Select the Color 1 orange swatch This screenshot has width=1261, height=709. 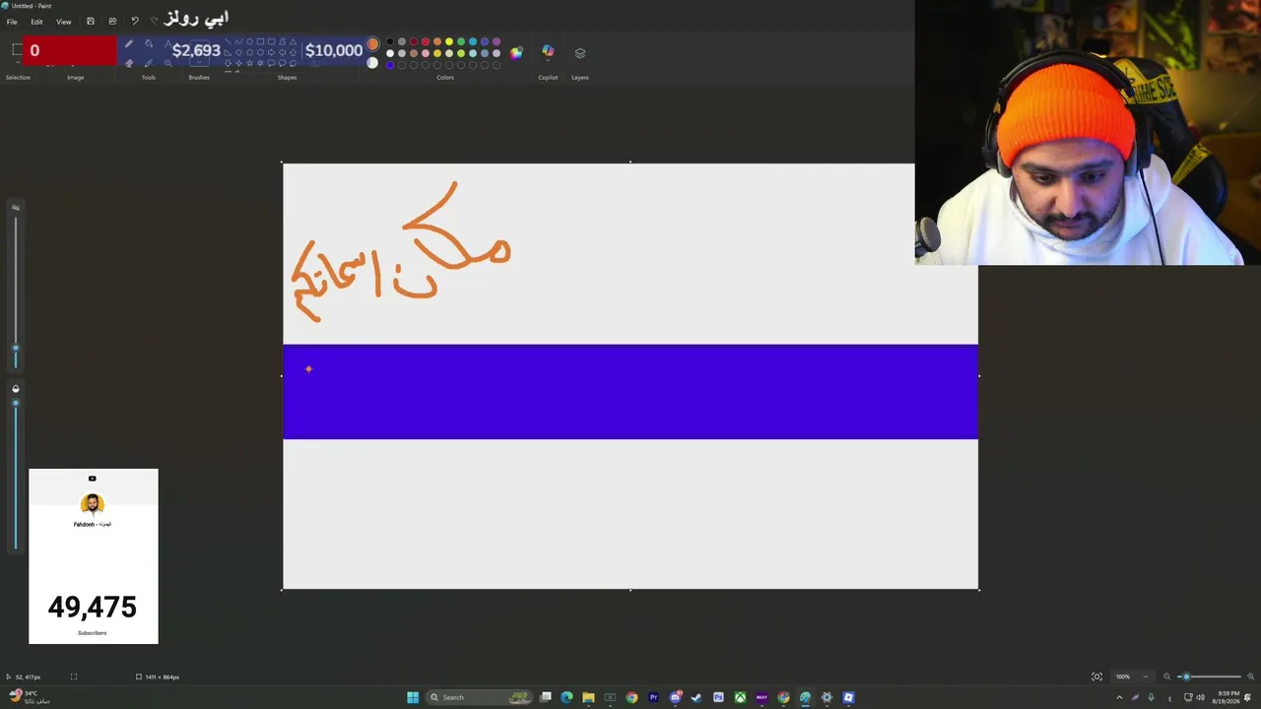tap(372, 44)
